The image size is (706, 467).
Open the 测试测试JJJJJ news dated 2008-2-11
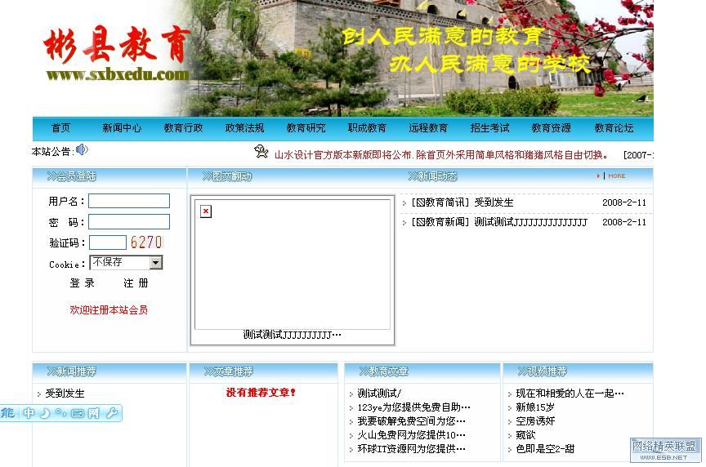[x=531, y=222]
